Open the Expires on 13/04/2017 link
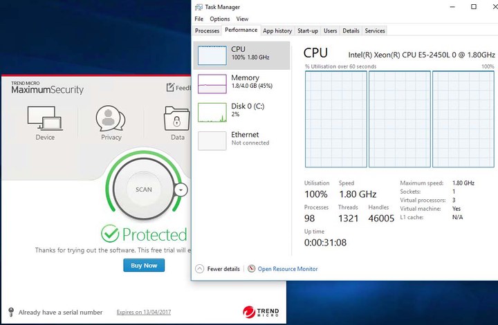The image size is (498, 325). (144, 313)
